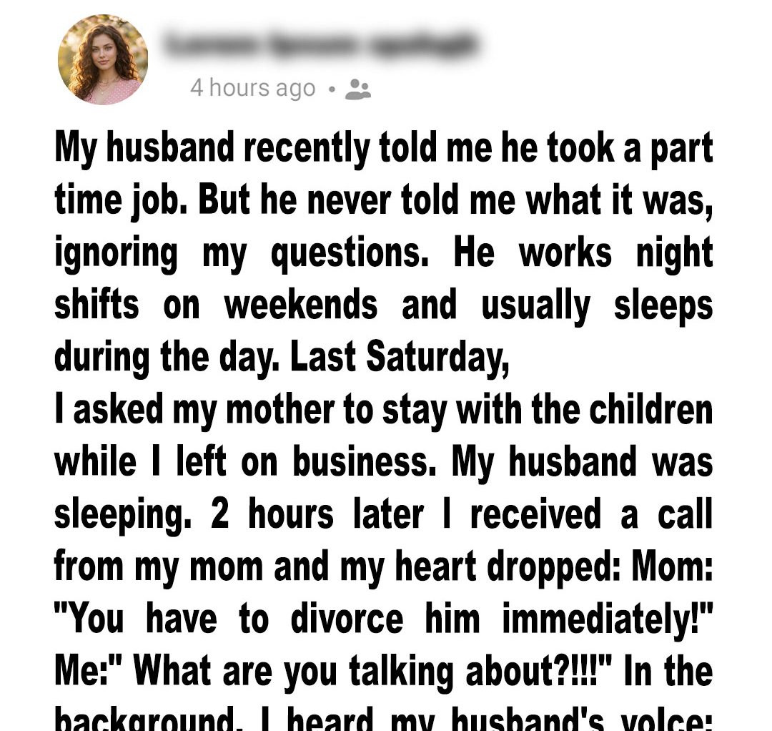
Task: Click the friends audience icon beside the timestamp
Action: pos(358,89)
